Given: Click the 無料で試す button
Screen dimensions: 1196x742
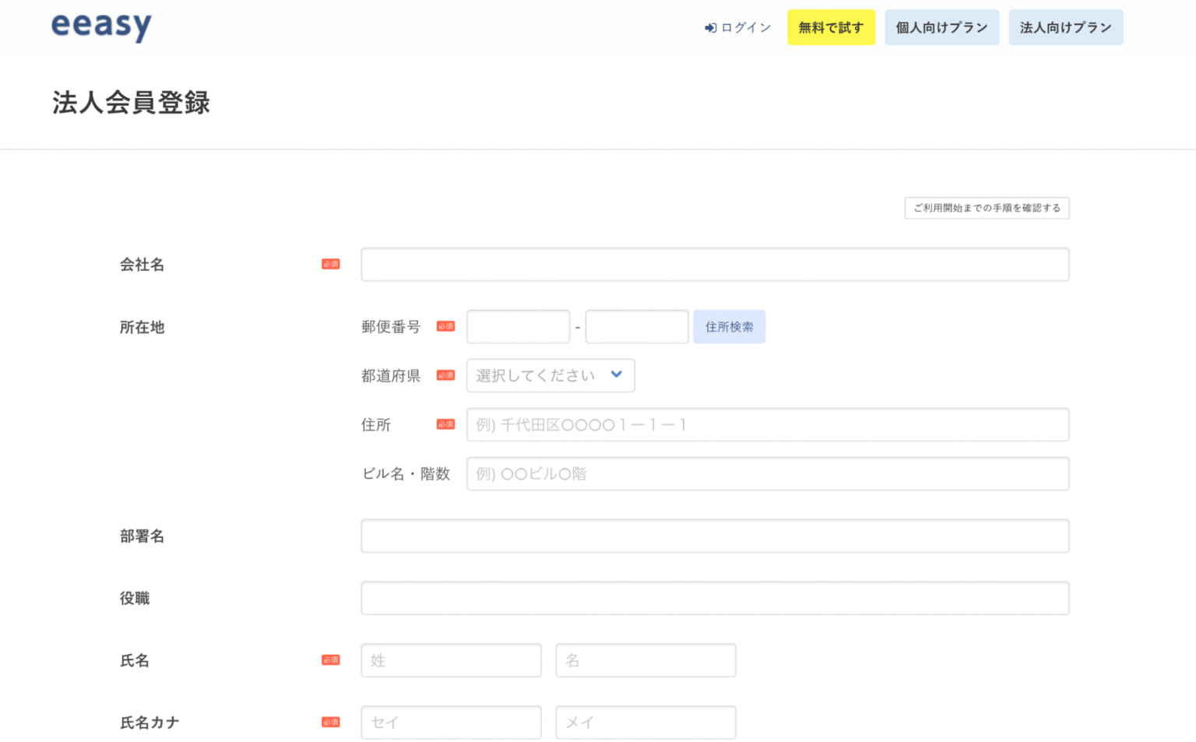Looking at the screenshot, I should click(x=831, y=27).
